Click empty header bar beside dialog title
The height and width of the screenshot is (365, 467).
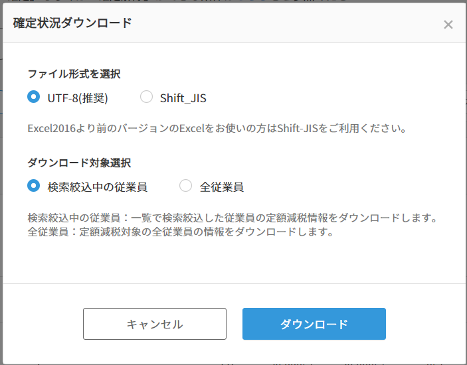[x=286, y=23]
